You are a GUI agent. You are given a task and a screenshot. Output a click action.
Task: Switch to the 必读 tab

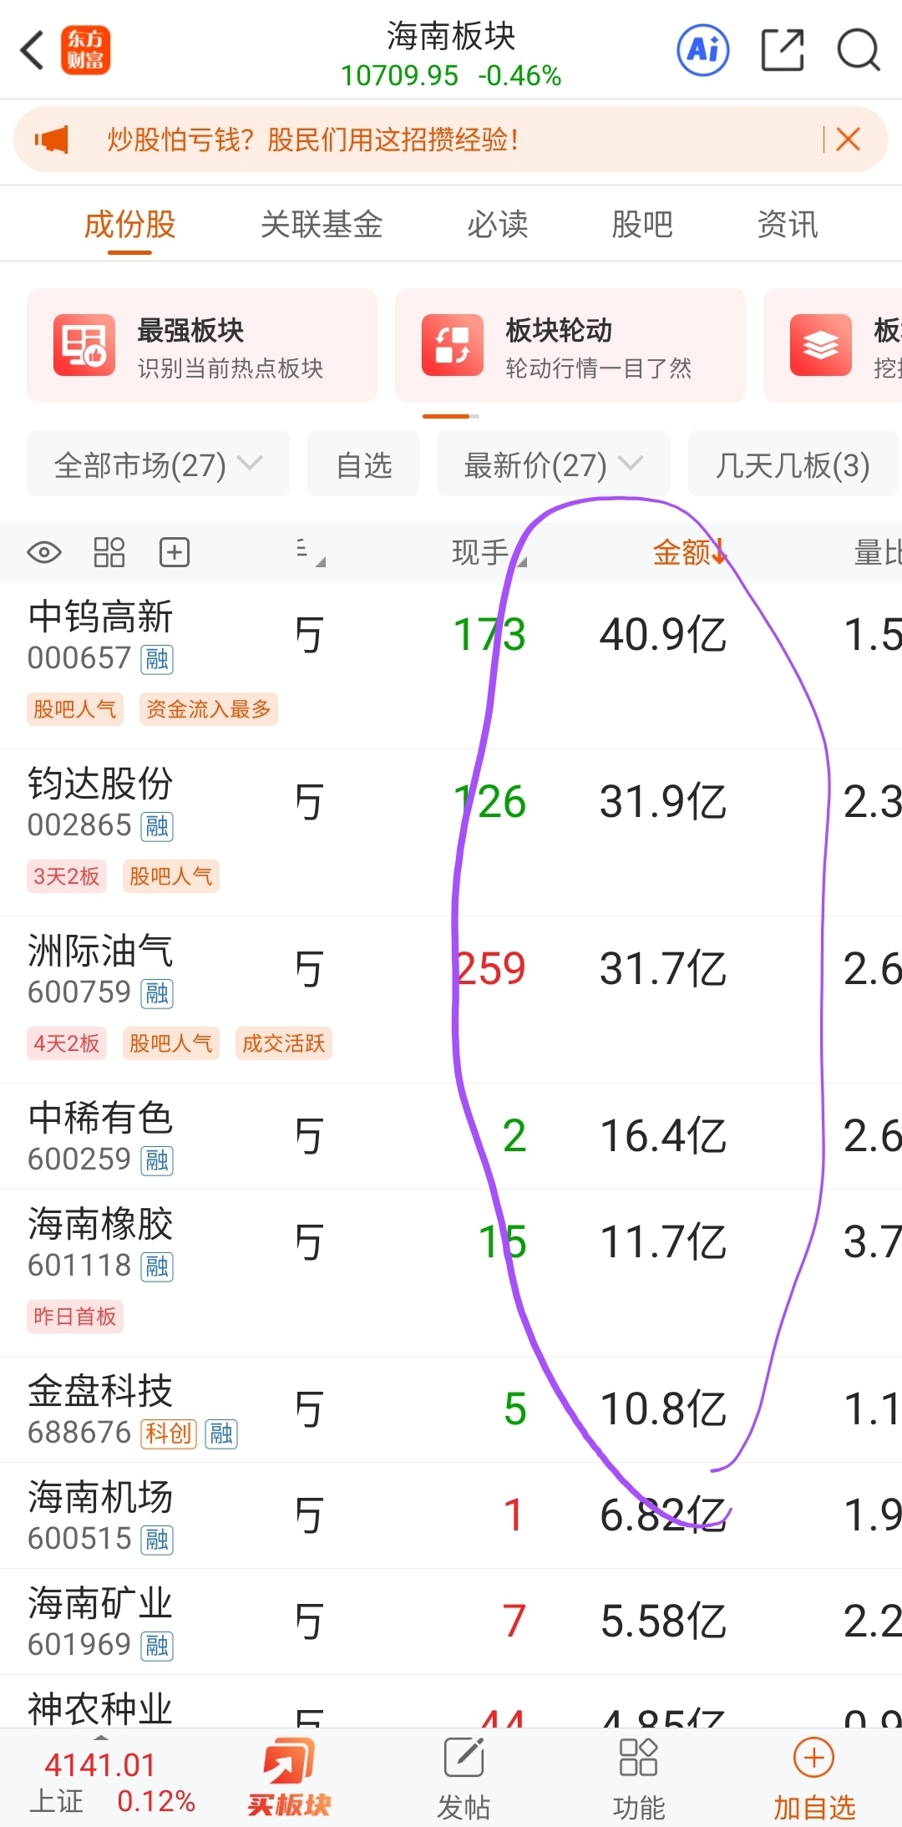pyautogui.click(x=498, y=224)
